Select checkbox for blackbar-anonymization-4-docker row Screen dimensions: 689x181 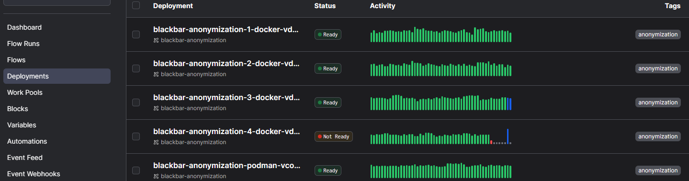(136, 136)
